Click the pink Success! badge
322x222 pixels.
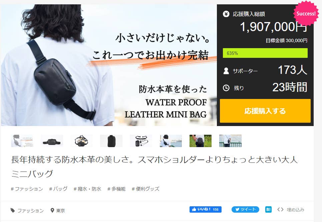[x=306, y=14]
